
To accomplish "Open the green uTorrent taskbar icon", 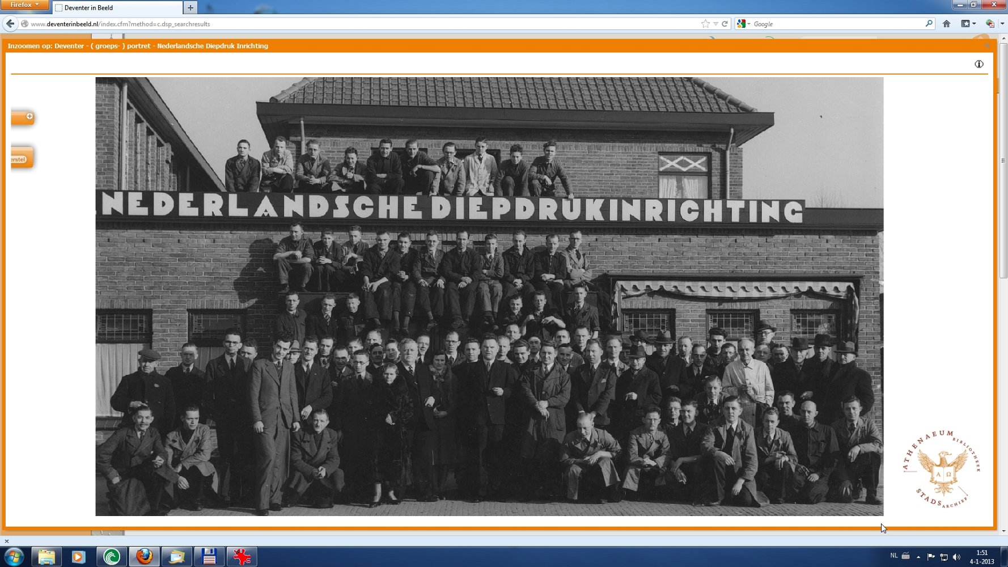I will pos(111,557).
